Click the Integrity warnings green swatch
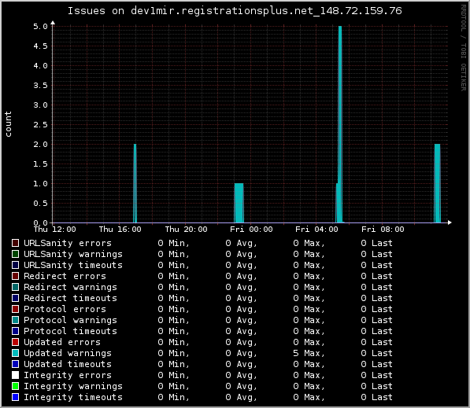This screenshot has height=408, width=470. click(15, 386)
